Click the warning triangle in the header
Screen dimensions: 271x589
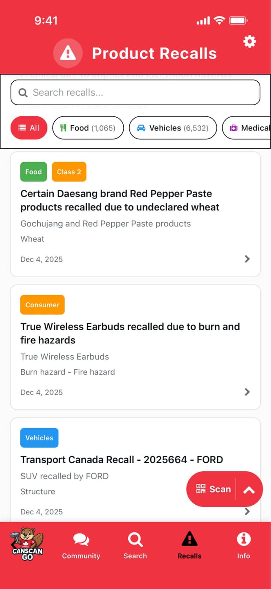click(x=68, y=53)
